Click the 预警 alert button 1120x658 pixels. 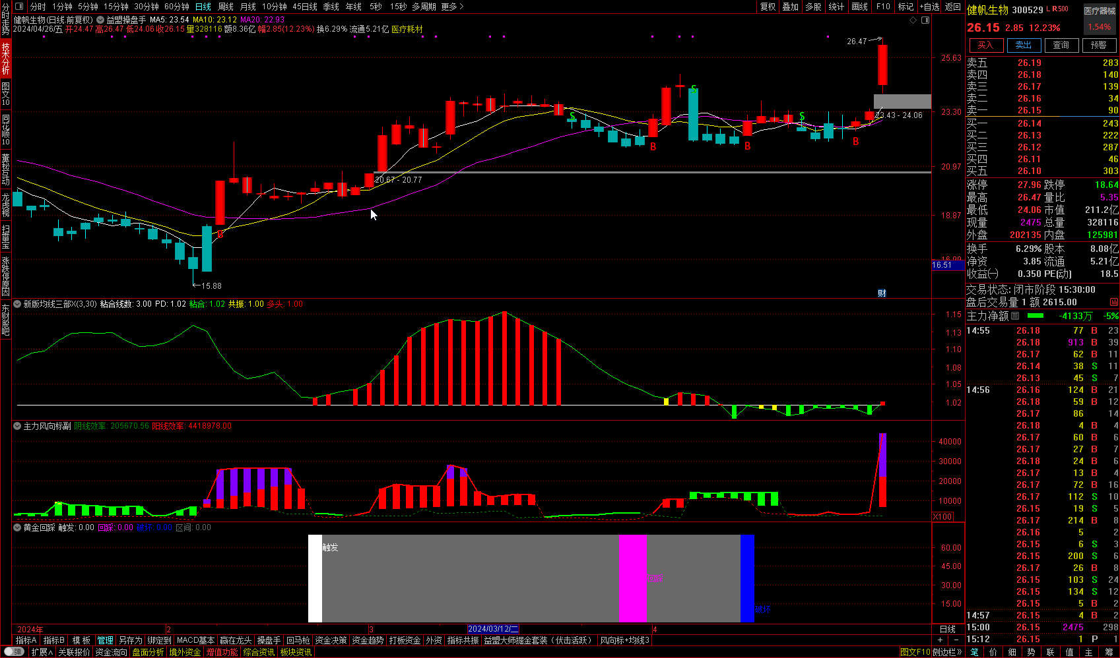[x=1099, y=45]
